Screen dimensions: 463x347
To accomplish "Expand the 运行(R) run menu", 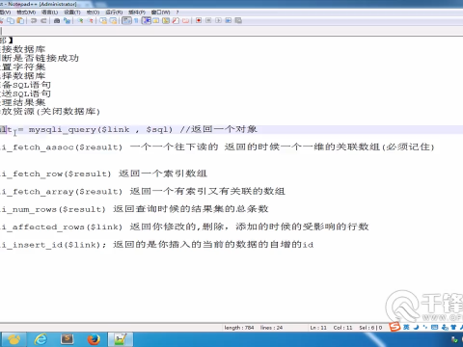I will point(114,12).
